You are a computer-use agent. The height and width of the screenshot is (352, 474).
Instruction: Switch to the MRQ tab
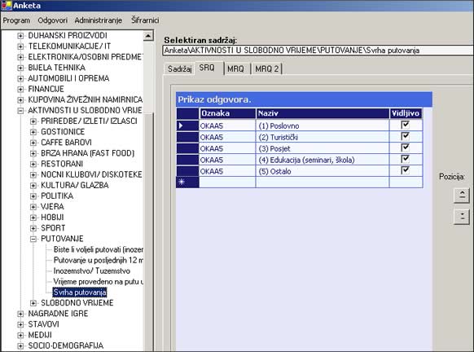(x=235, y=68)
